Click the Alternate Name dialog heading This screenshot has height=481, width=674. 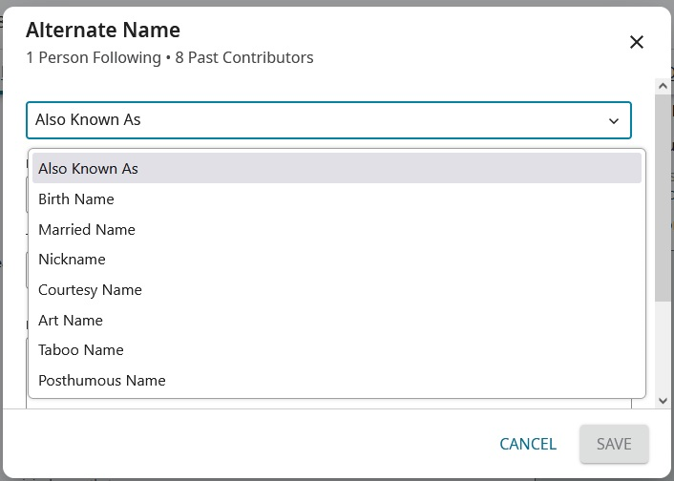pos(103,31)
